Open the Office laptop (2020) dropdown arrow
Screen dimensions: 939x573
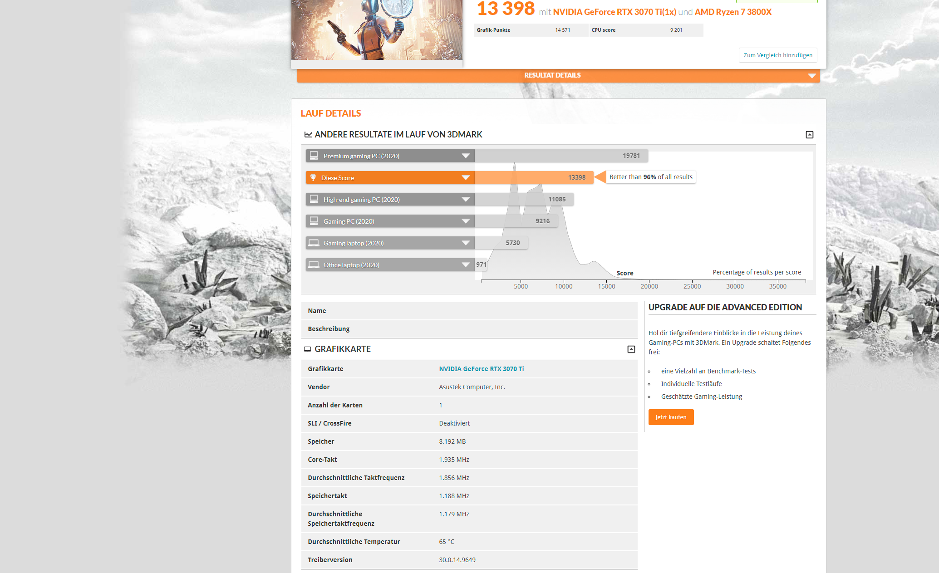465,264
